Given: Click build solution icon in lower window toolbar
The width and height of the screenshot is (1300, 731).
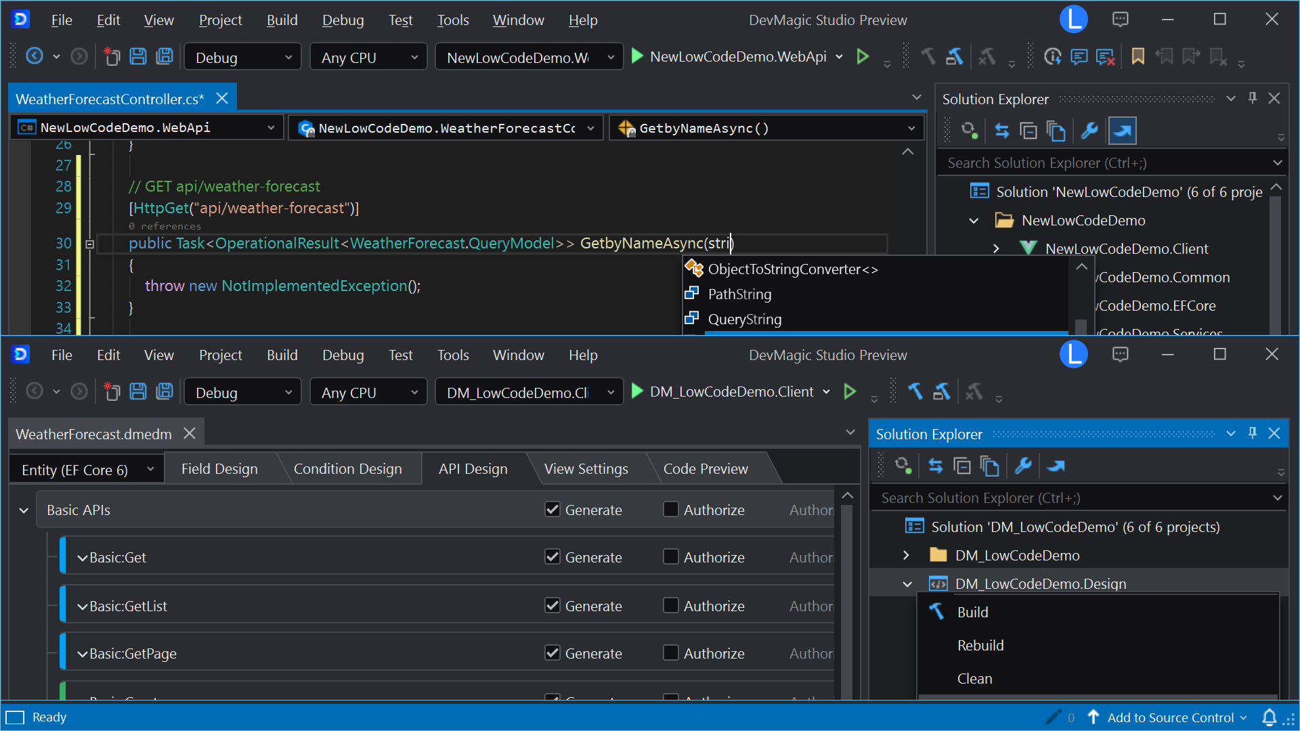Looking at the screenshot, I should pos(942,391).
